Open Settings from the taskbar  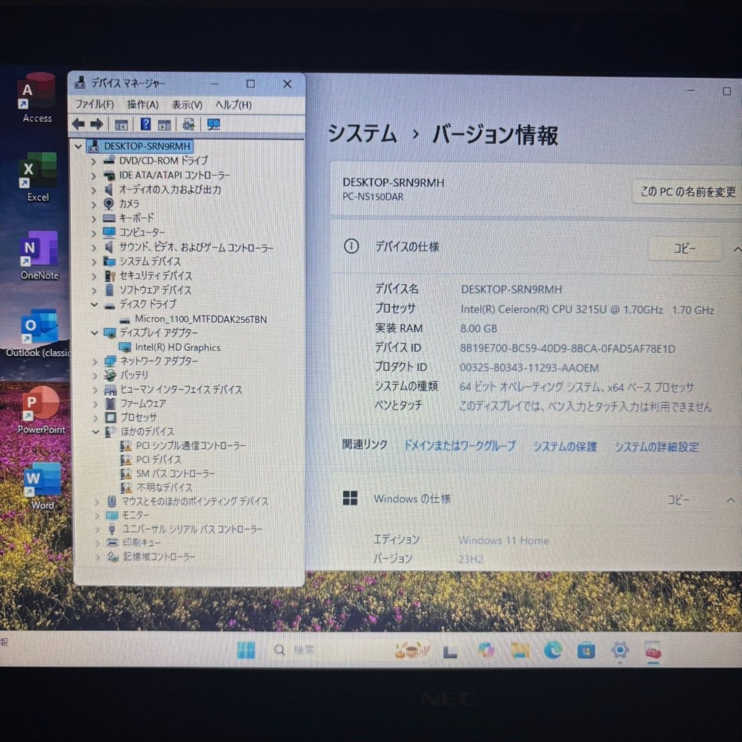[620, 650]
